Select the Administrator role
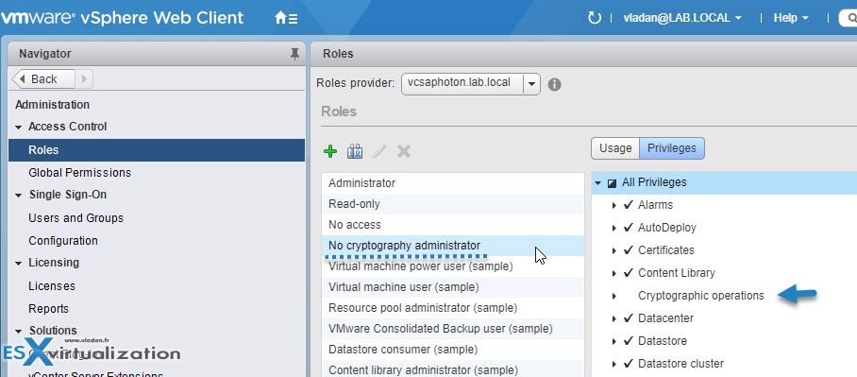This screenshot has height=377, width=857. coord(453,183)
